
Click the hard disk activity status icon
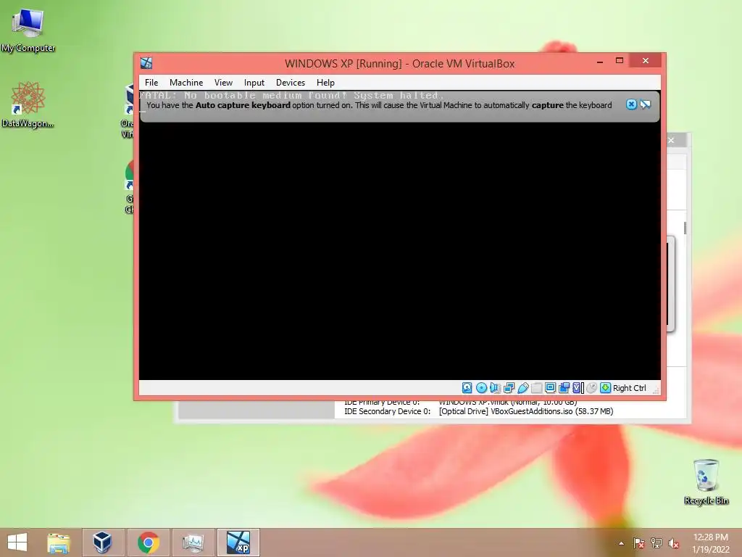467,388
